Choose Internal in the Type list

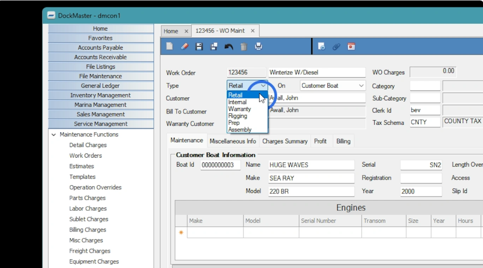pos(237,102)
